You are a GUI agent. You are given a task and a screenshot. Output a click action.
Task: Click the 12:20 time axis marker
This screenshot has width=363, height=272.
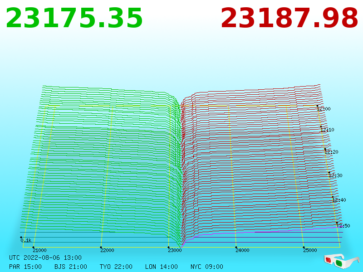point(331,152)
